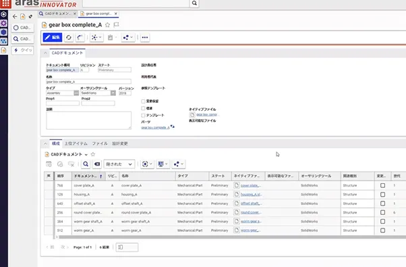Image resolution: width=406 pixels, height=267 pixels.
Task: Open the round cover native file link
Action: point(250,212)
